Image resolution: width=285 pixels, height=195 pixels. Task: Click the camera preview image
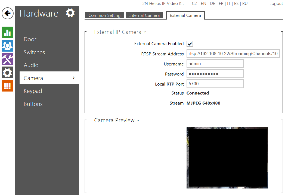click(x=227, y=158)
